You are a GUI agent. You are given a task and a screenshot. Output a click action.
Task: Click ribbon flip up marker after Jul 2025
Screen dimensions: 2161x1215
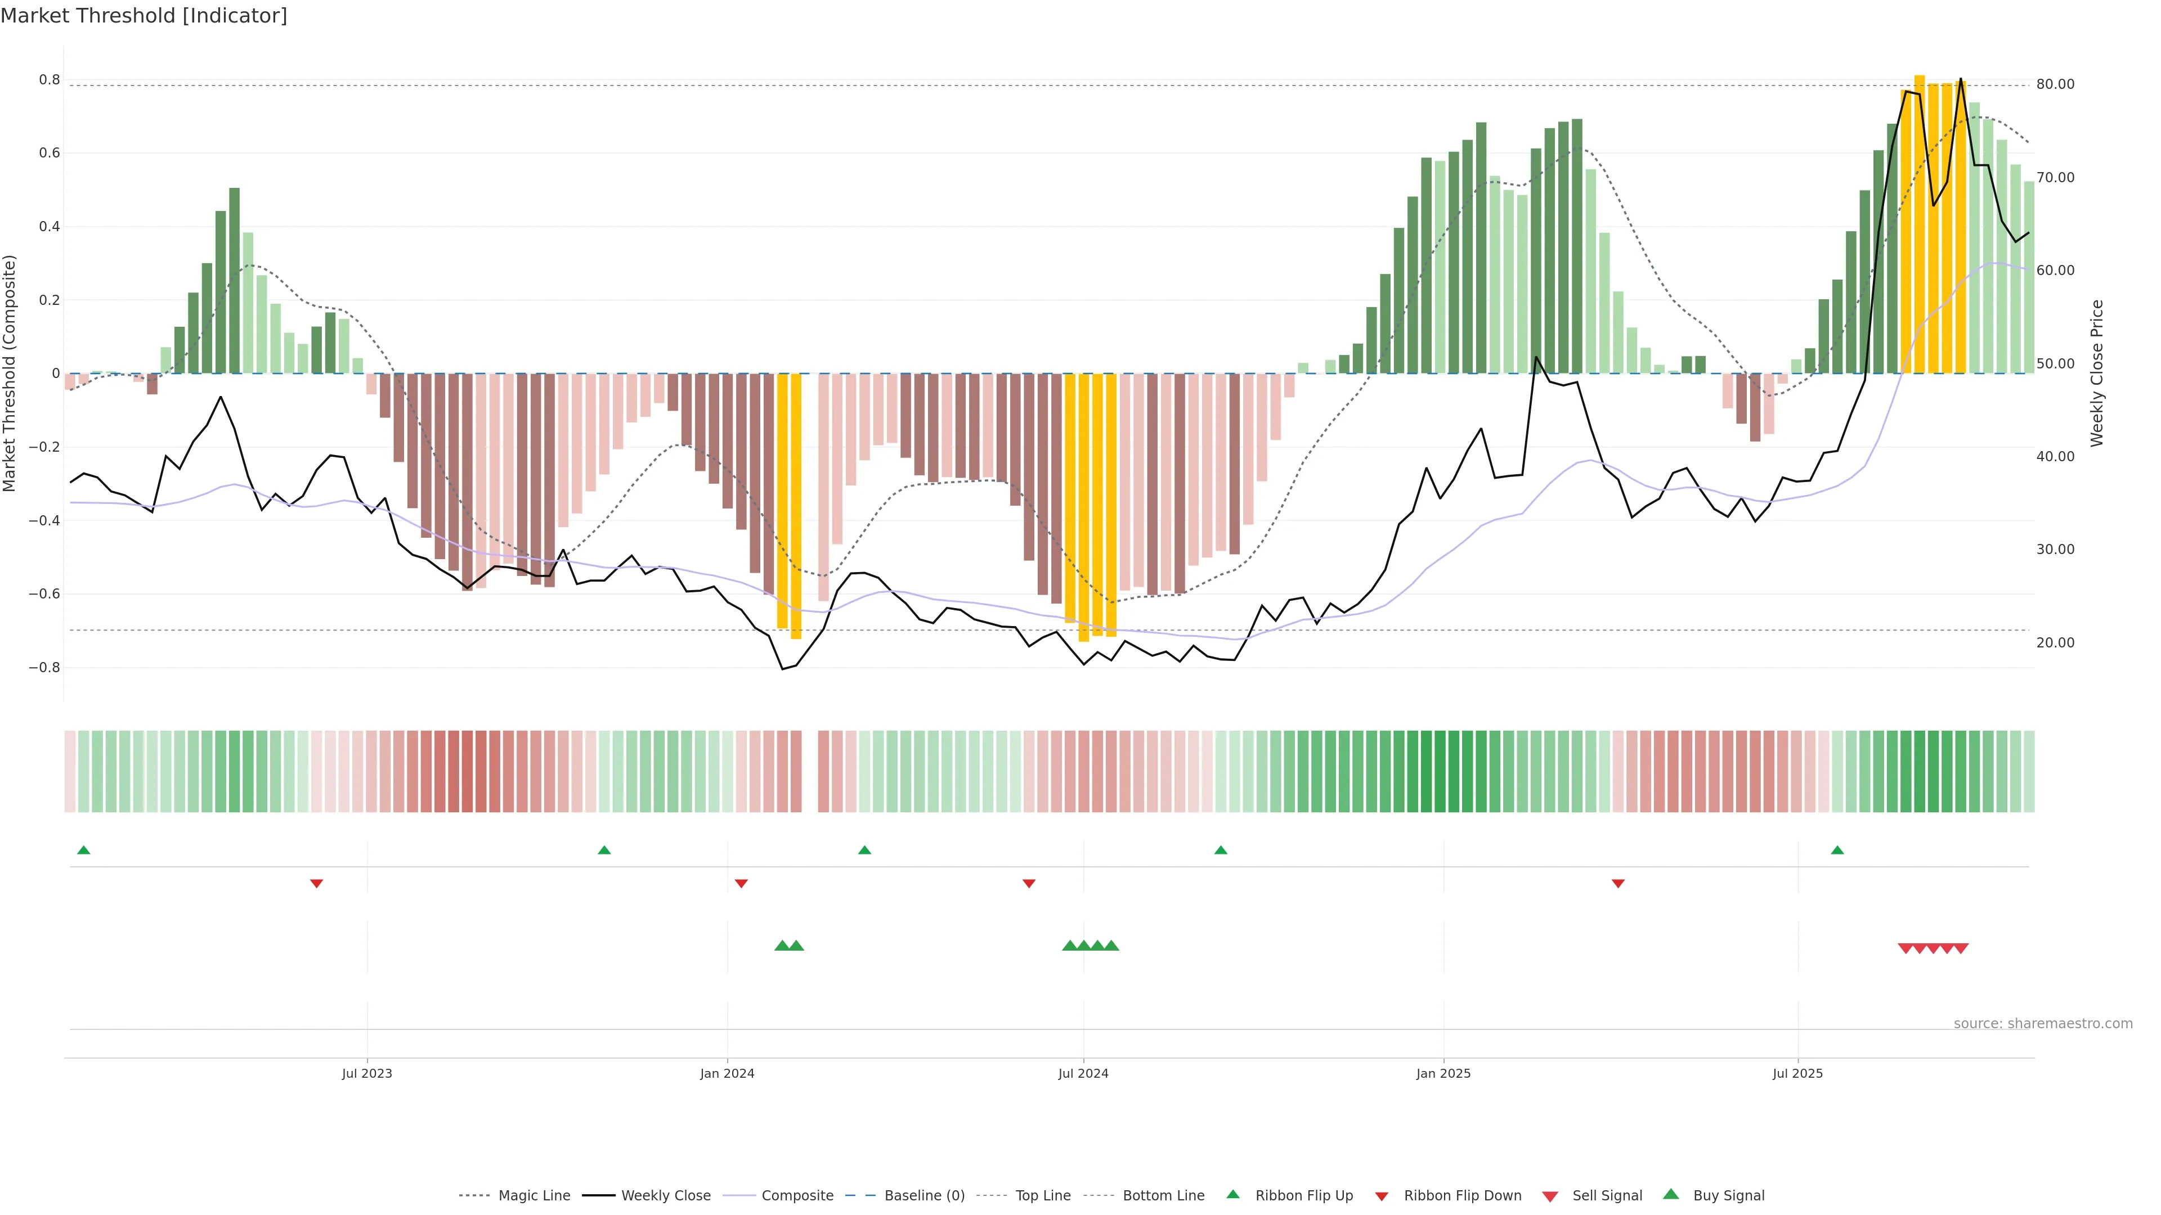click(1837, 850)
